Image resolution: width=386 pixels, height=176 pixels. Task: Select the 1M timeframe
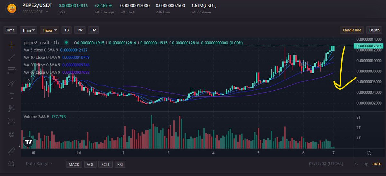coord(93,30)
